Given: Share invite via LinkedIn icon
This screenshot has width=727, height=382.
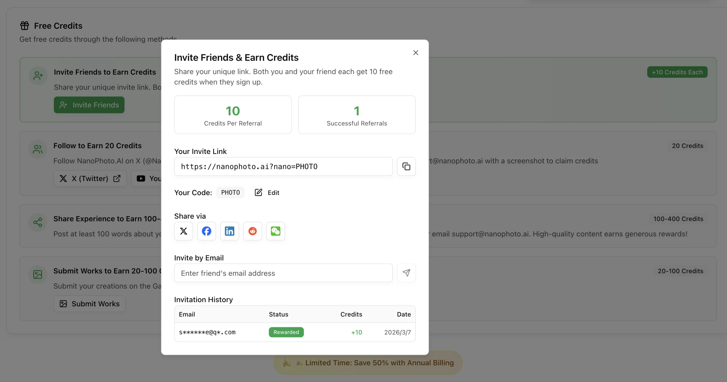Looking at the screenshot, I should (x=229, y=231).
